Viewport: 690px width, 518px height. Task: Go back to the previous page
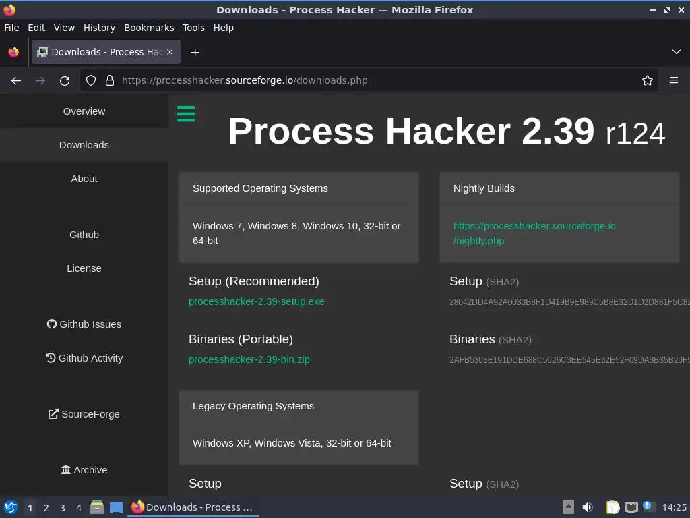[16, 81]
